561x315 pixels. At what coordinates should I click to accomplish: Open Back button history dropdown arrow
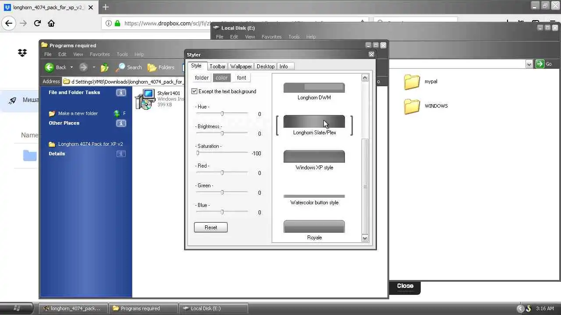click(71, 67)
